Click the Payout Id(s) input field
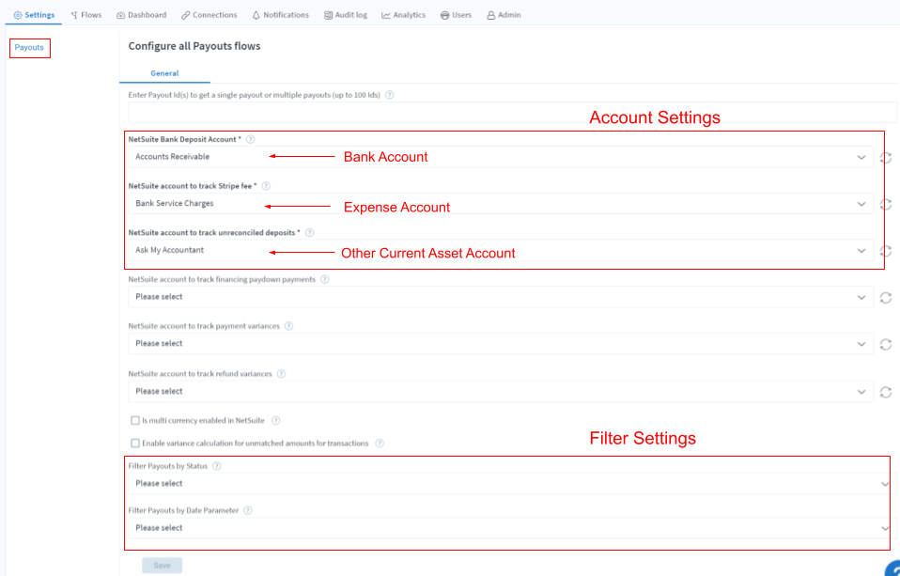 pyautogui.click(x=512, y=113)
